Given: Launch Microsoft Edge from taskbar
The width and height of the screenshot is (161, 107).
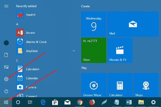Looking at the screenshot, I should (x=43, y=102).
